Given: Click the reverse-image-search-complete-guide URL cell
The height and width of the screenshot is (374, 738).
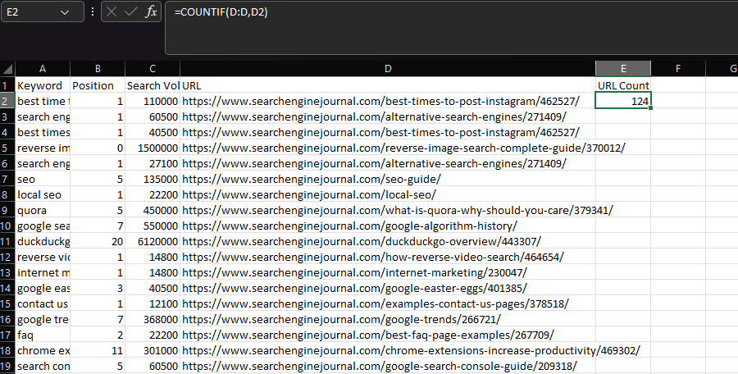Looking at the screenshot, I should [388, 148].
